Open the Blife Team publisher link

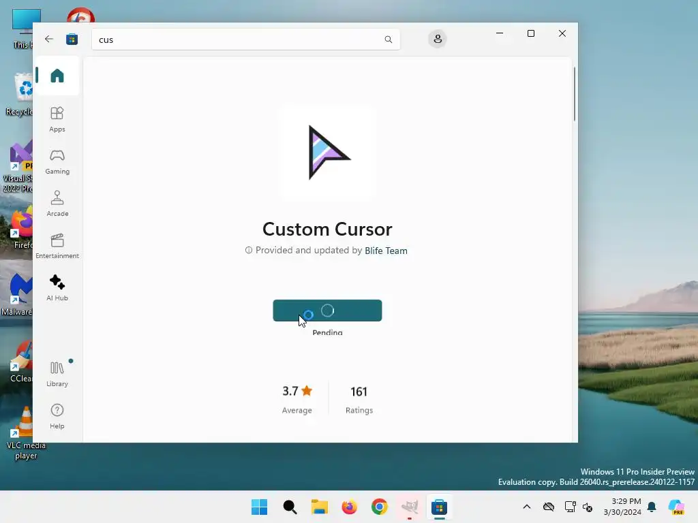pyautogui.click(x=386, y=251)
